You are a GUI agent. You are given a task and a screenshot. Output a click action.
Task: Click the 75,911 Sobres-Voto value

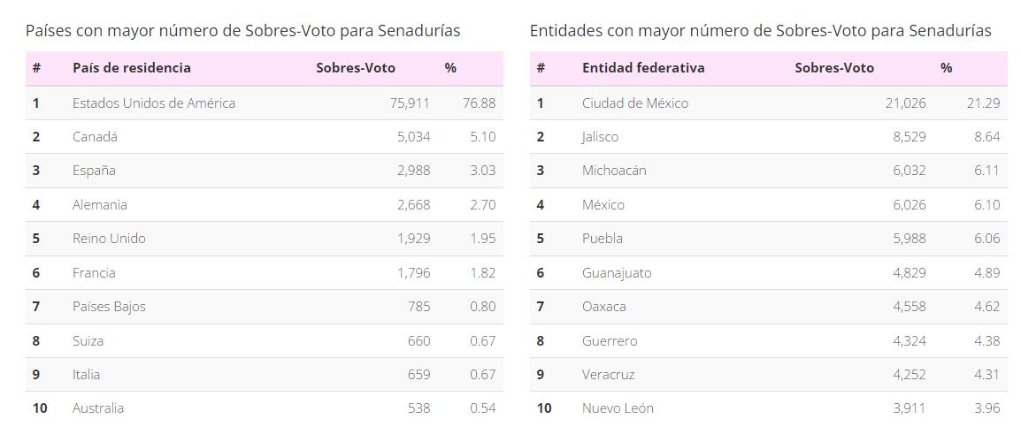point(410,103)
